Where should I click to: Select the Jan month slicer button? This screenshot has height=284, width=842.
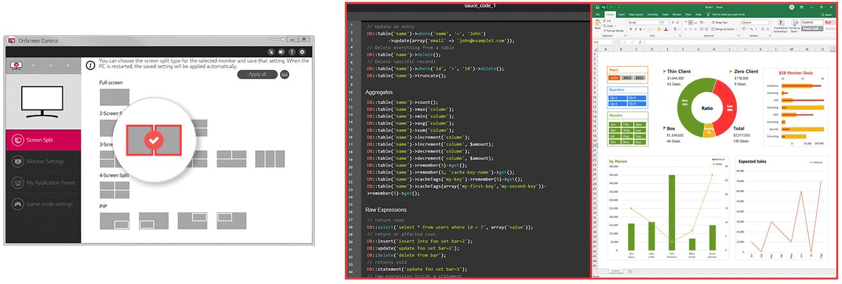(x=613, y=124)
